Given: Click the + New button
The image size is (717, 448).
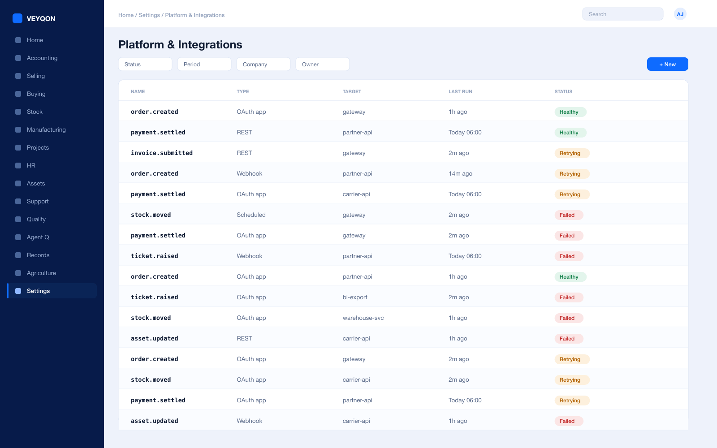Looking at the screenshot, I should click(x=667, y=64).
